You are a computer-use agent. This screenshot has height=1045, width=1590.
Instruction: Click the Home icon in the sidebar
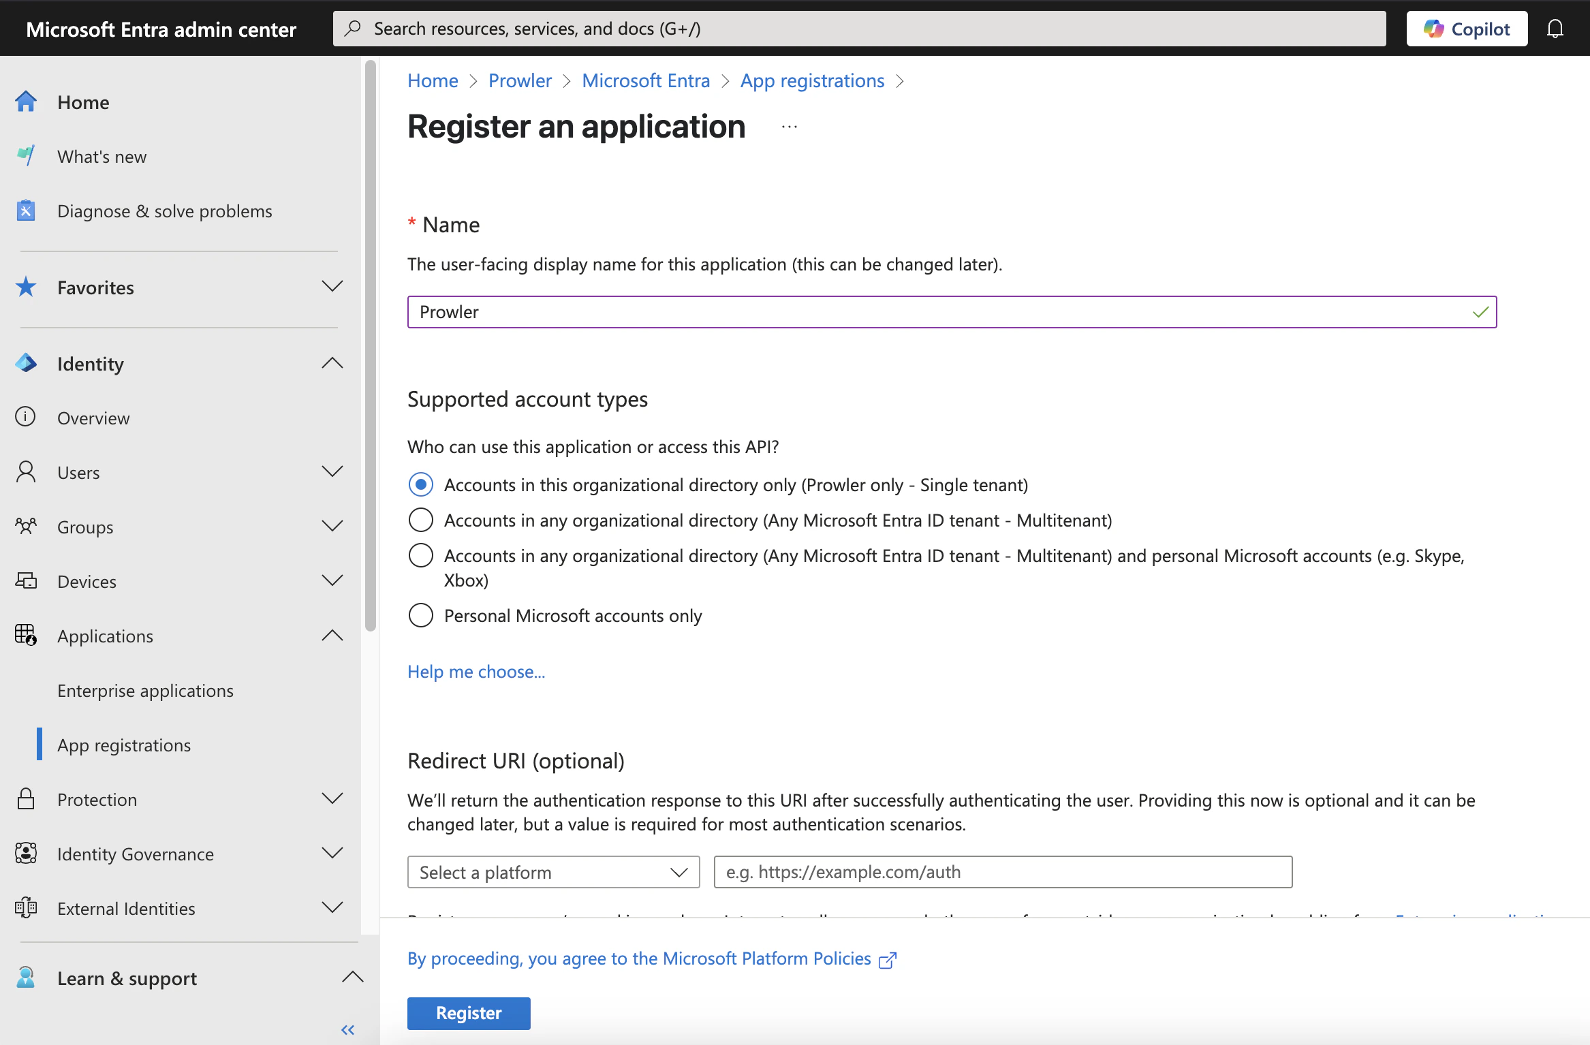point(26,101)
